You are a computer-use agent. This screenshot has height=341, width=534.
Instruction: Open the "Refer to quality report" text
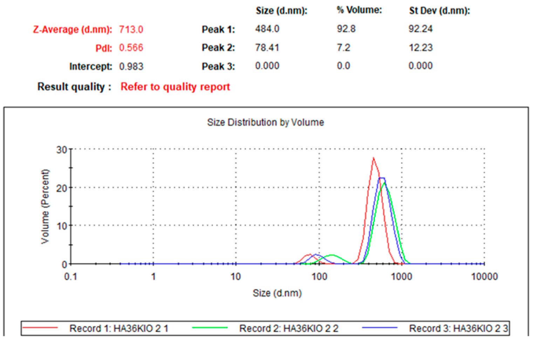[175, 87]
